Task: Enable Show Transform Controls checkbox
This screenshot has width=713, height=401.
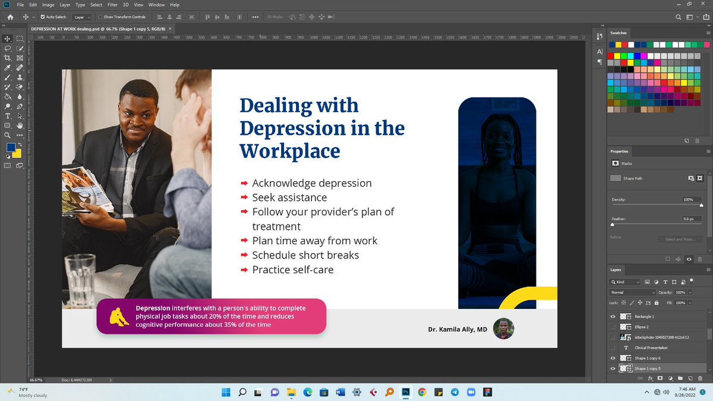Action: tap(100, 17)
